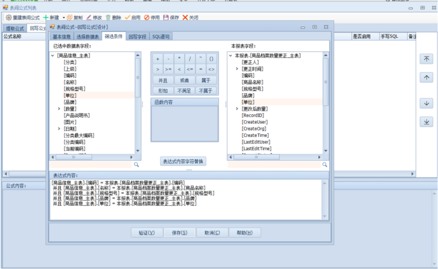Move formula to top with the top-arrow button
Viewport: 438px width, 269px height.
[426, 59]
